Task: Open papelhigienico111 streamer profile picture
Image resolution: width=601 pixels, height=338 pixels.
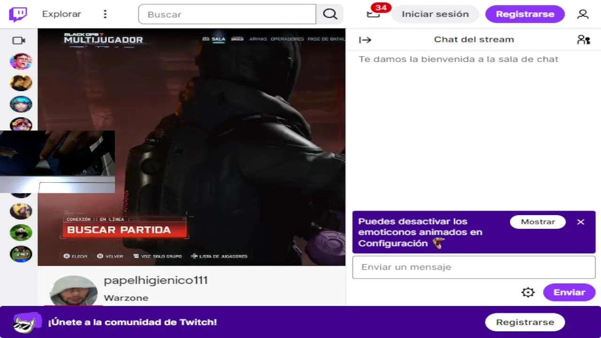Action: (x=74, y=291)
